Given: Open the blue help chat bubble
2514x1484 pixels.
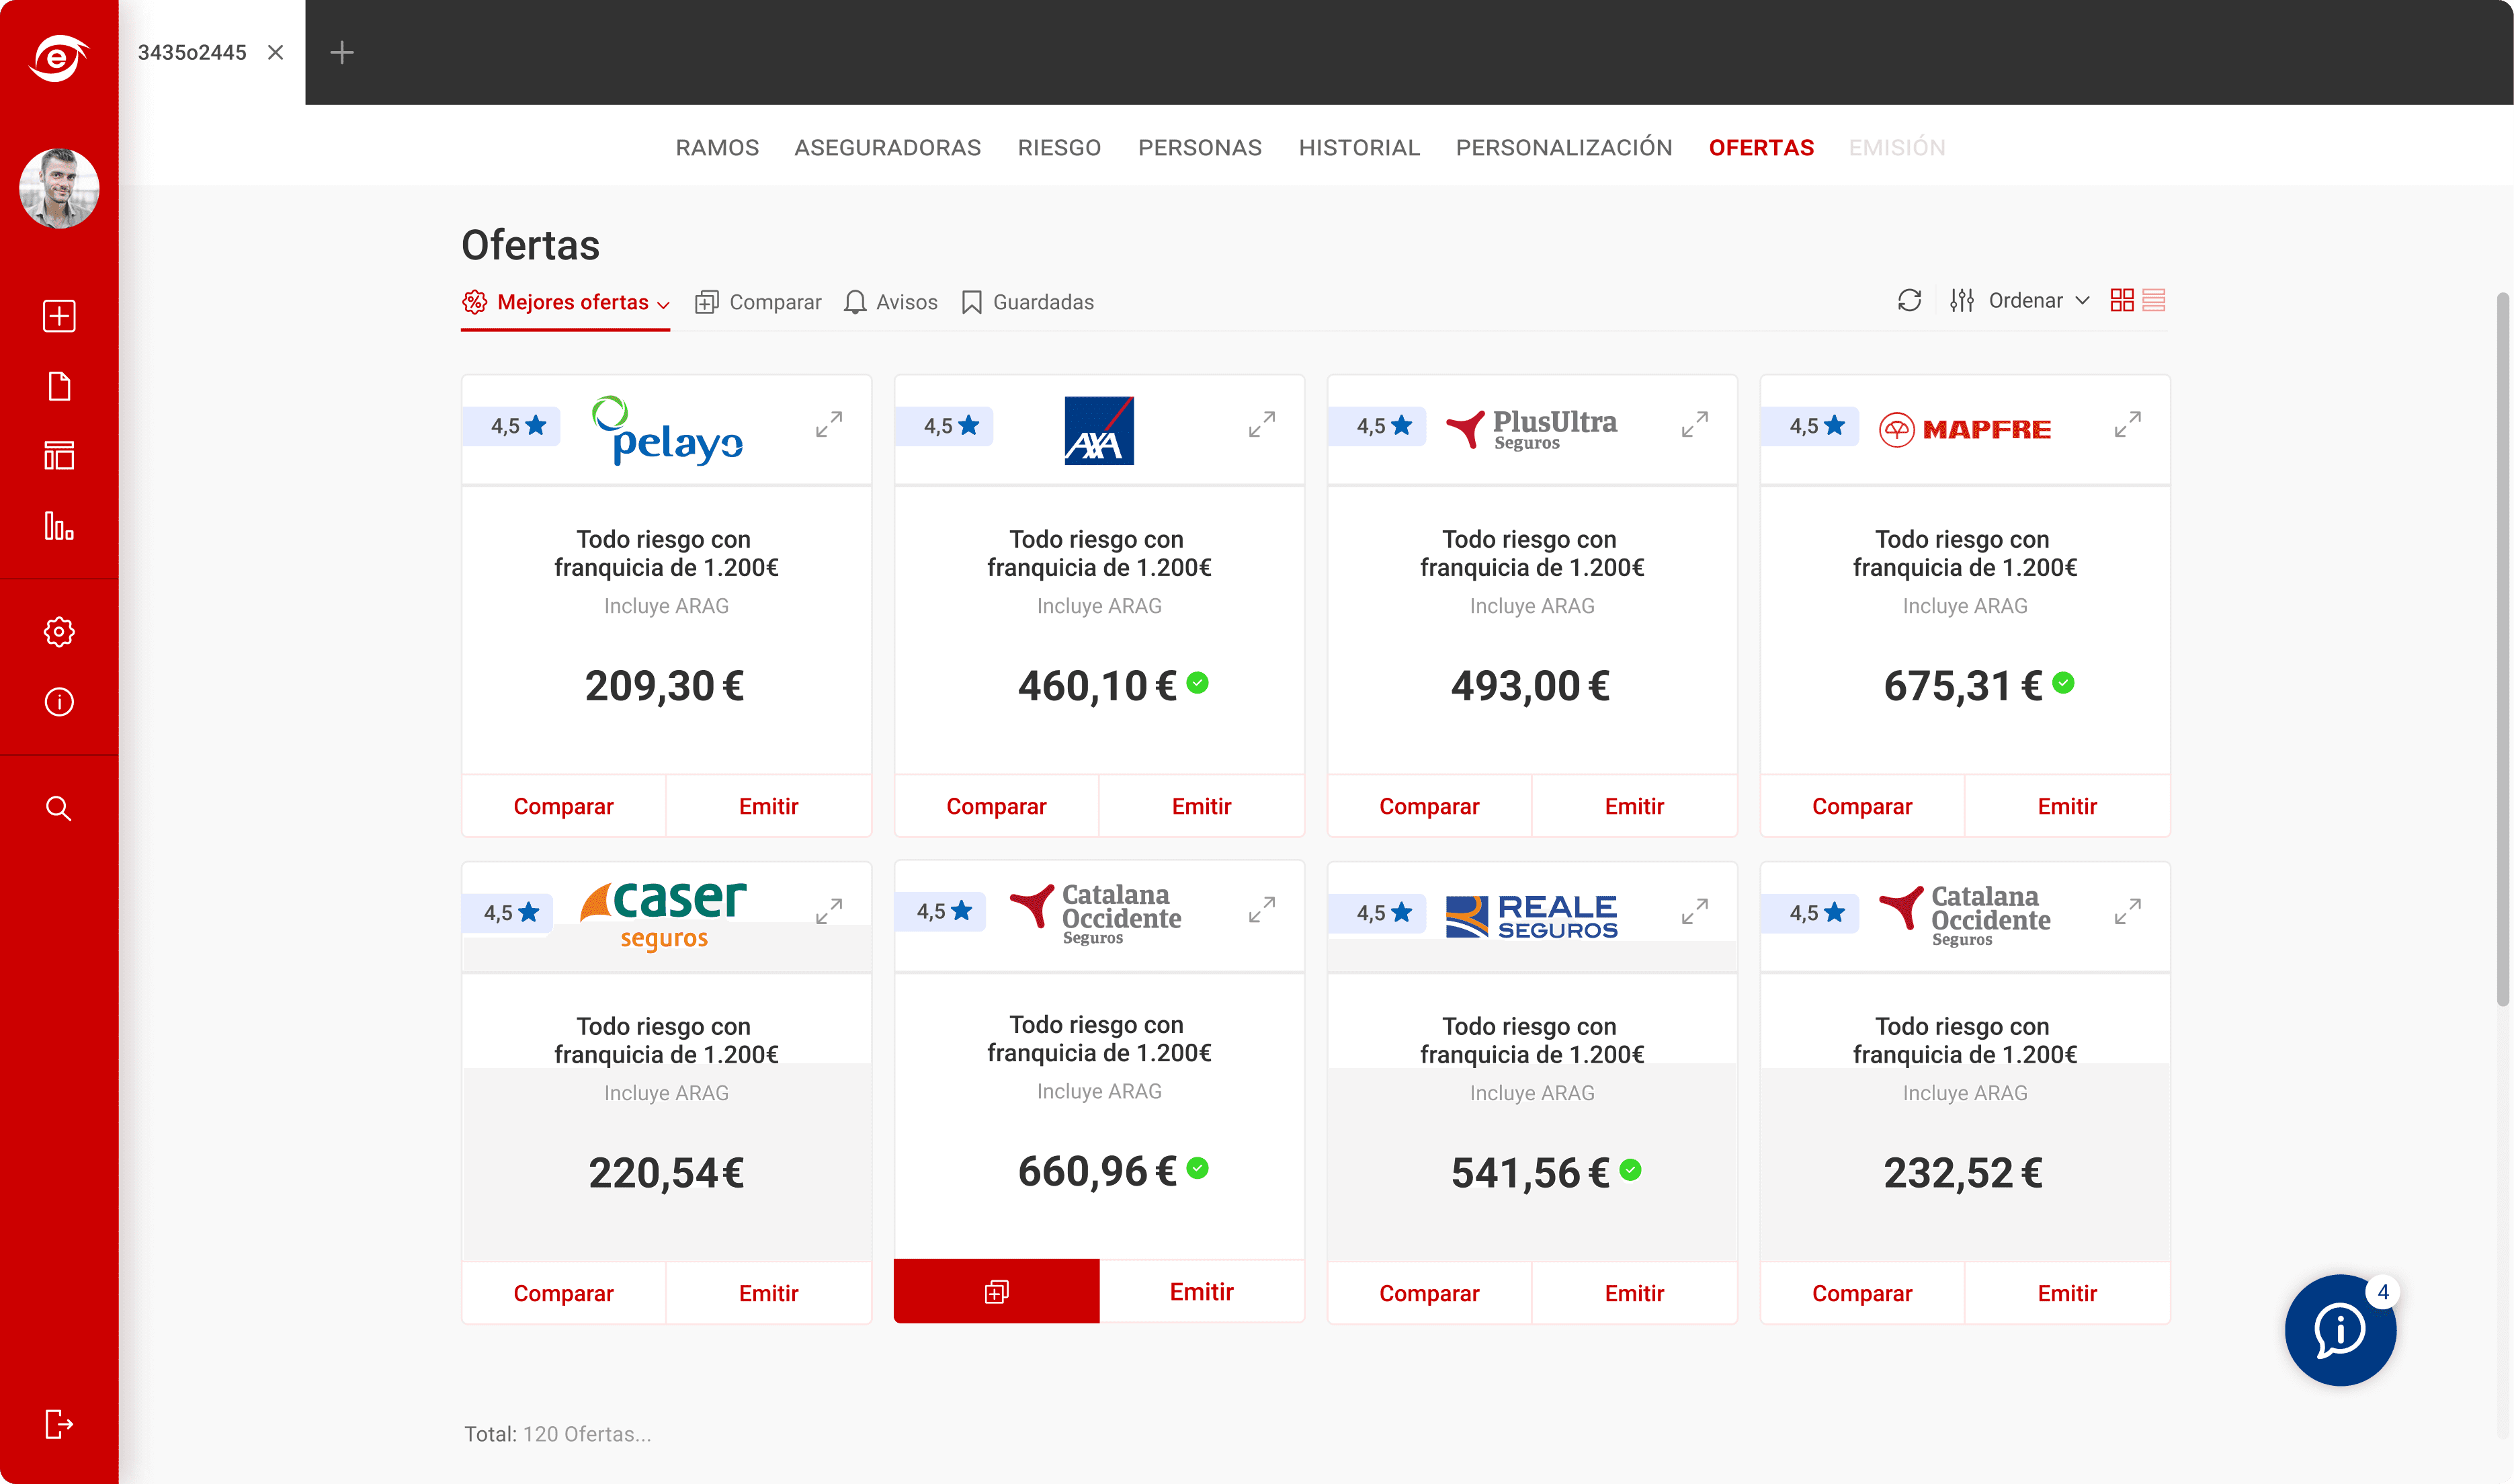Looking at the screenshot, I should 2341,1330.
